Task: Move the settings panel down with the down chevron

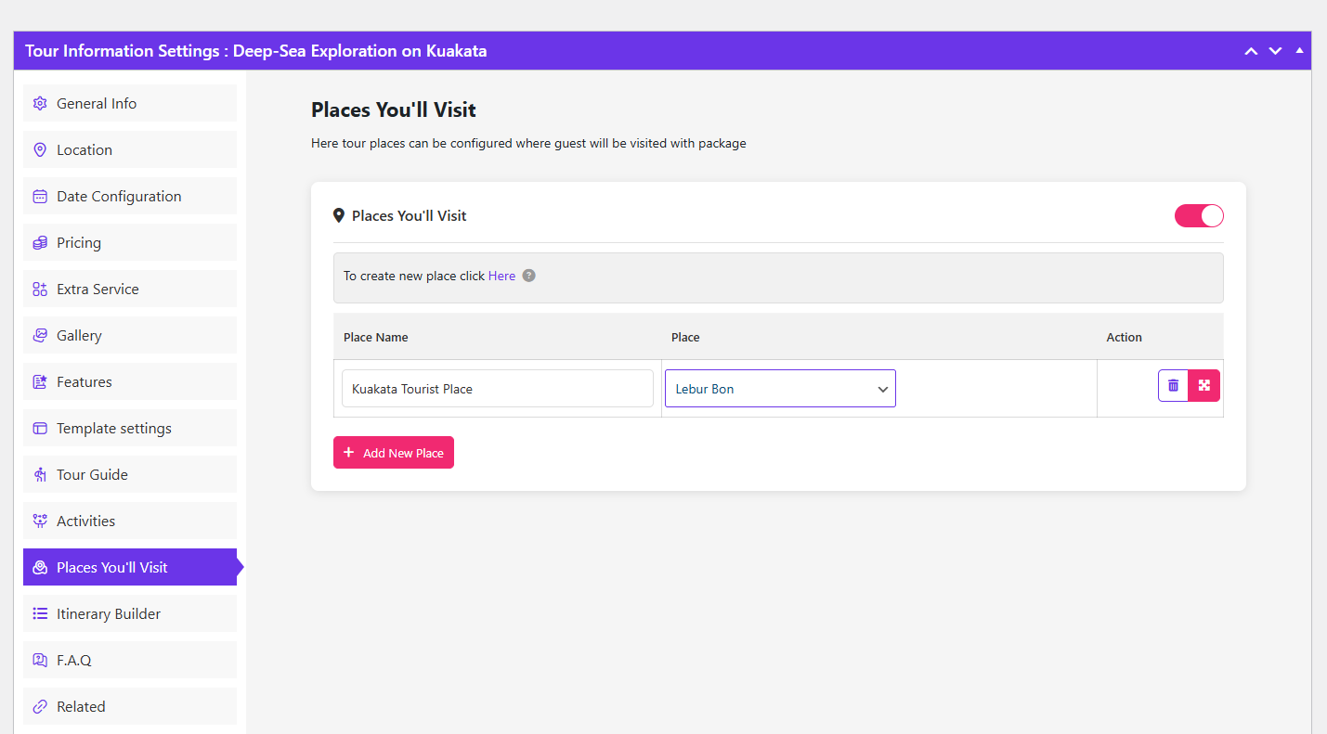Action: click(1275, 51)
